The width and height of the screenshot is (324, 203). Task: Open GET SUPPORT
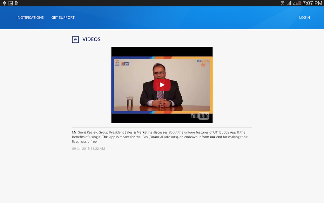coord(63,17)
